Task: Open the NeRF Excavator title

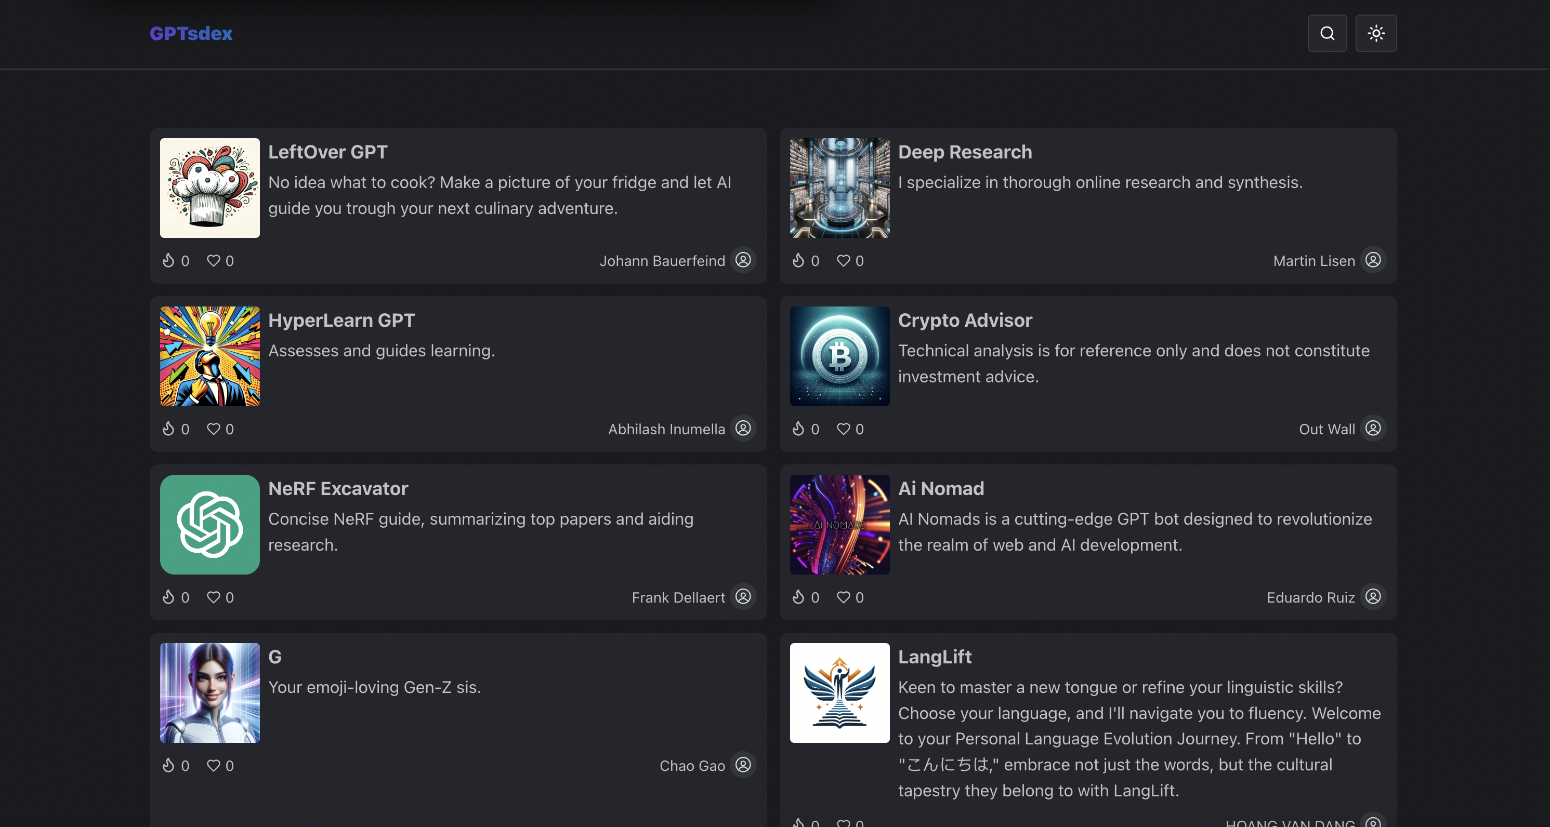Action: pyautogui.click(x=337, y=488)
